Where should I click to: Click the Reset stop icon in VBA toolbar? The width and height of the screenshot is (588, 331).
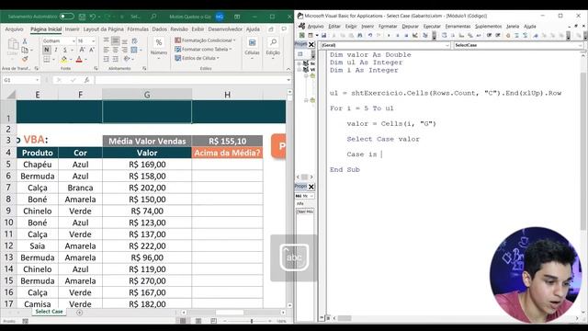click(x=406, y=35)
